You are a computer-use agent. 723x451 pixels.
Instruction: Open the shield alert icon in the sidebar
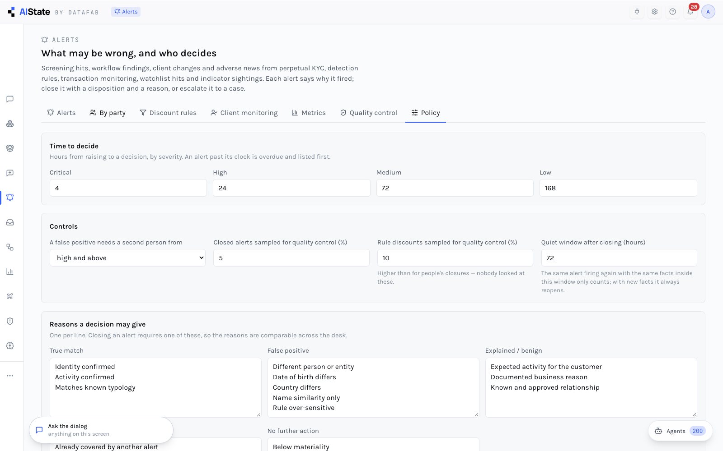click(10, 321)
